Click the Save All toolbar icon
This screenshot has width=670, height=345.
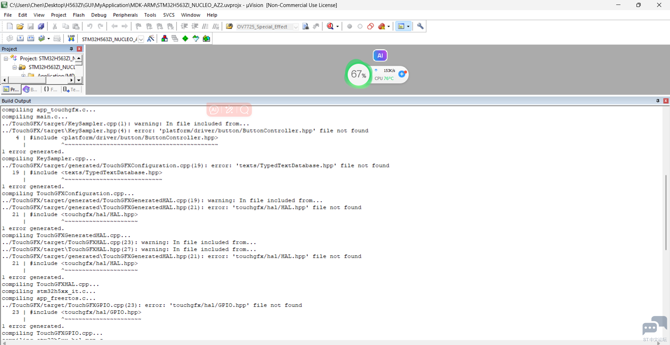(41, 26)
